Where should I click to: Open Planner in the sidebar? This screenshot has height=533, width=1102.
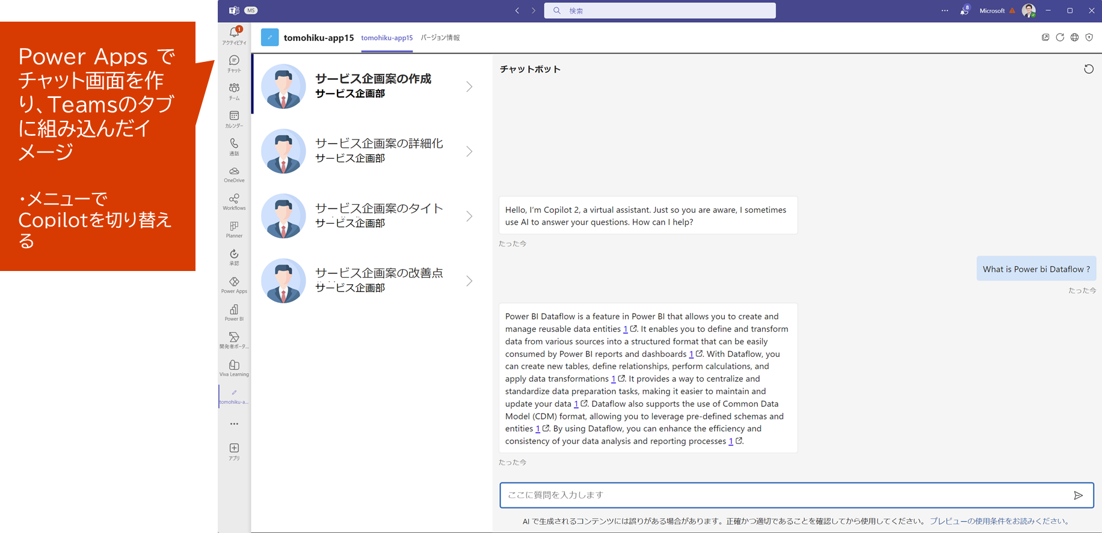(234, 229)
